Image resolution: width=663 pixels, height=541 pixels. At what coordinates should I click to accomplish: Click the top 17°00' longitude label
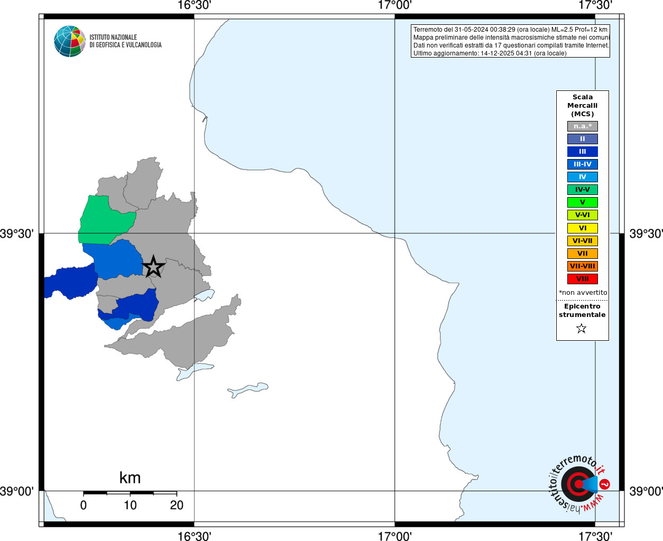tap(395, 5)
